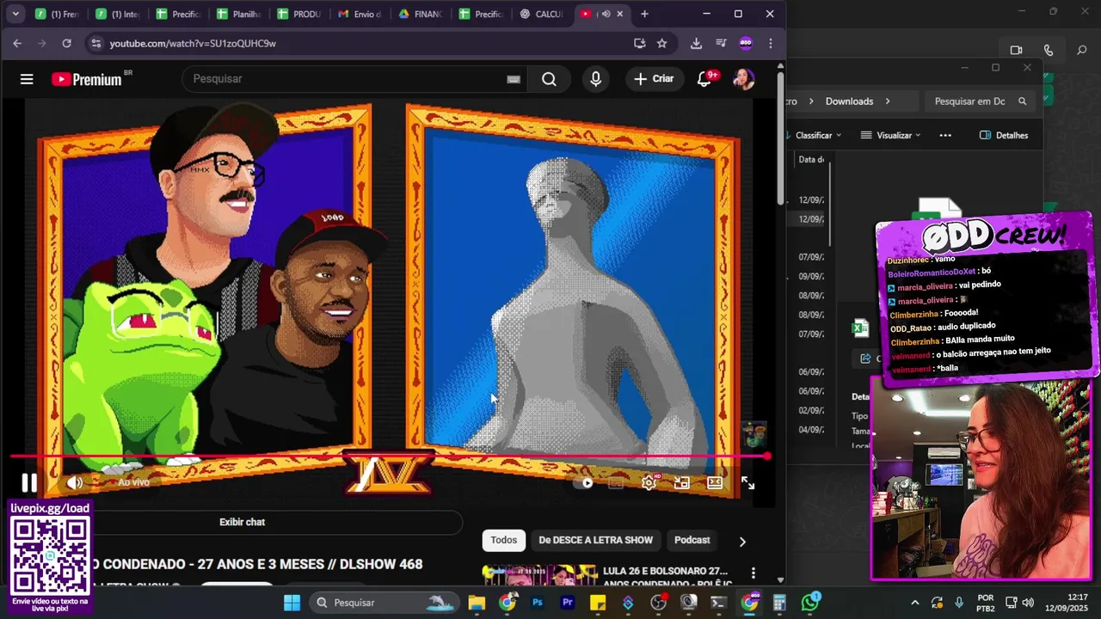Toggle subtitles button in video player
This screenshot has width=1101, height=619.
coord(616,482)
